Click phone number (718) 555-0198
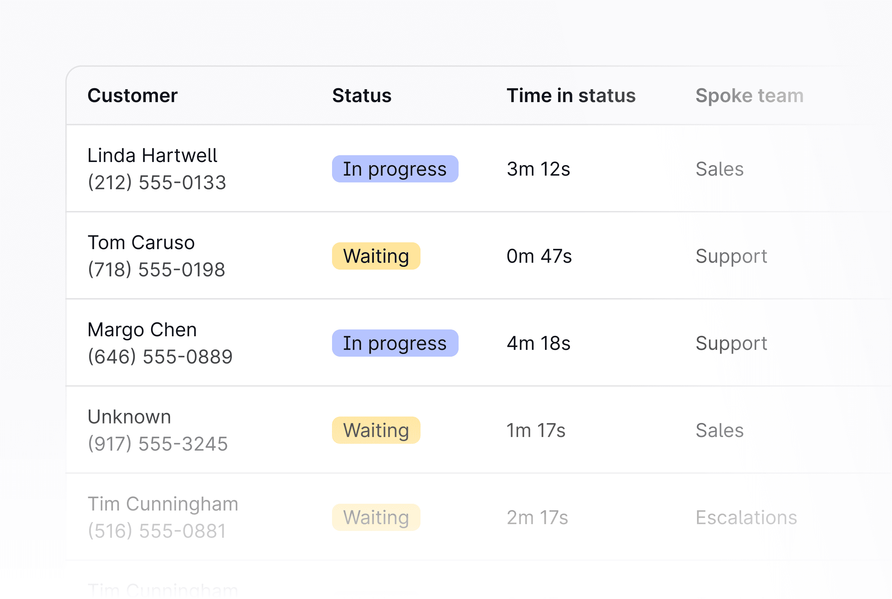Image resolution: width=892 pixels, height=599 pixels. [156, 270]
